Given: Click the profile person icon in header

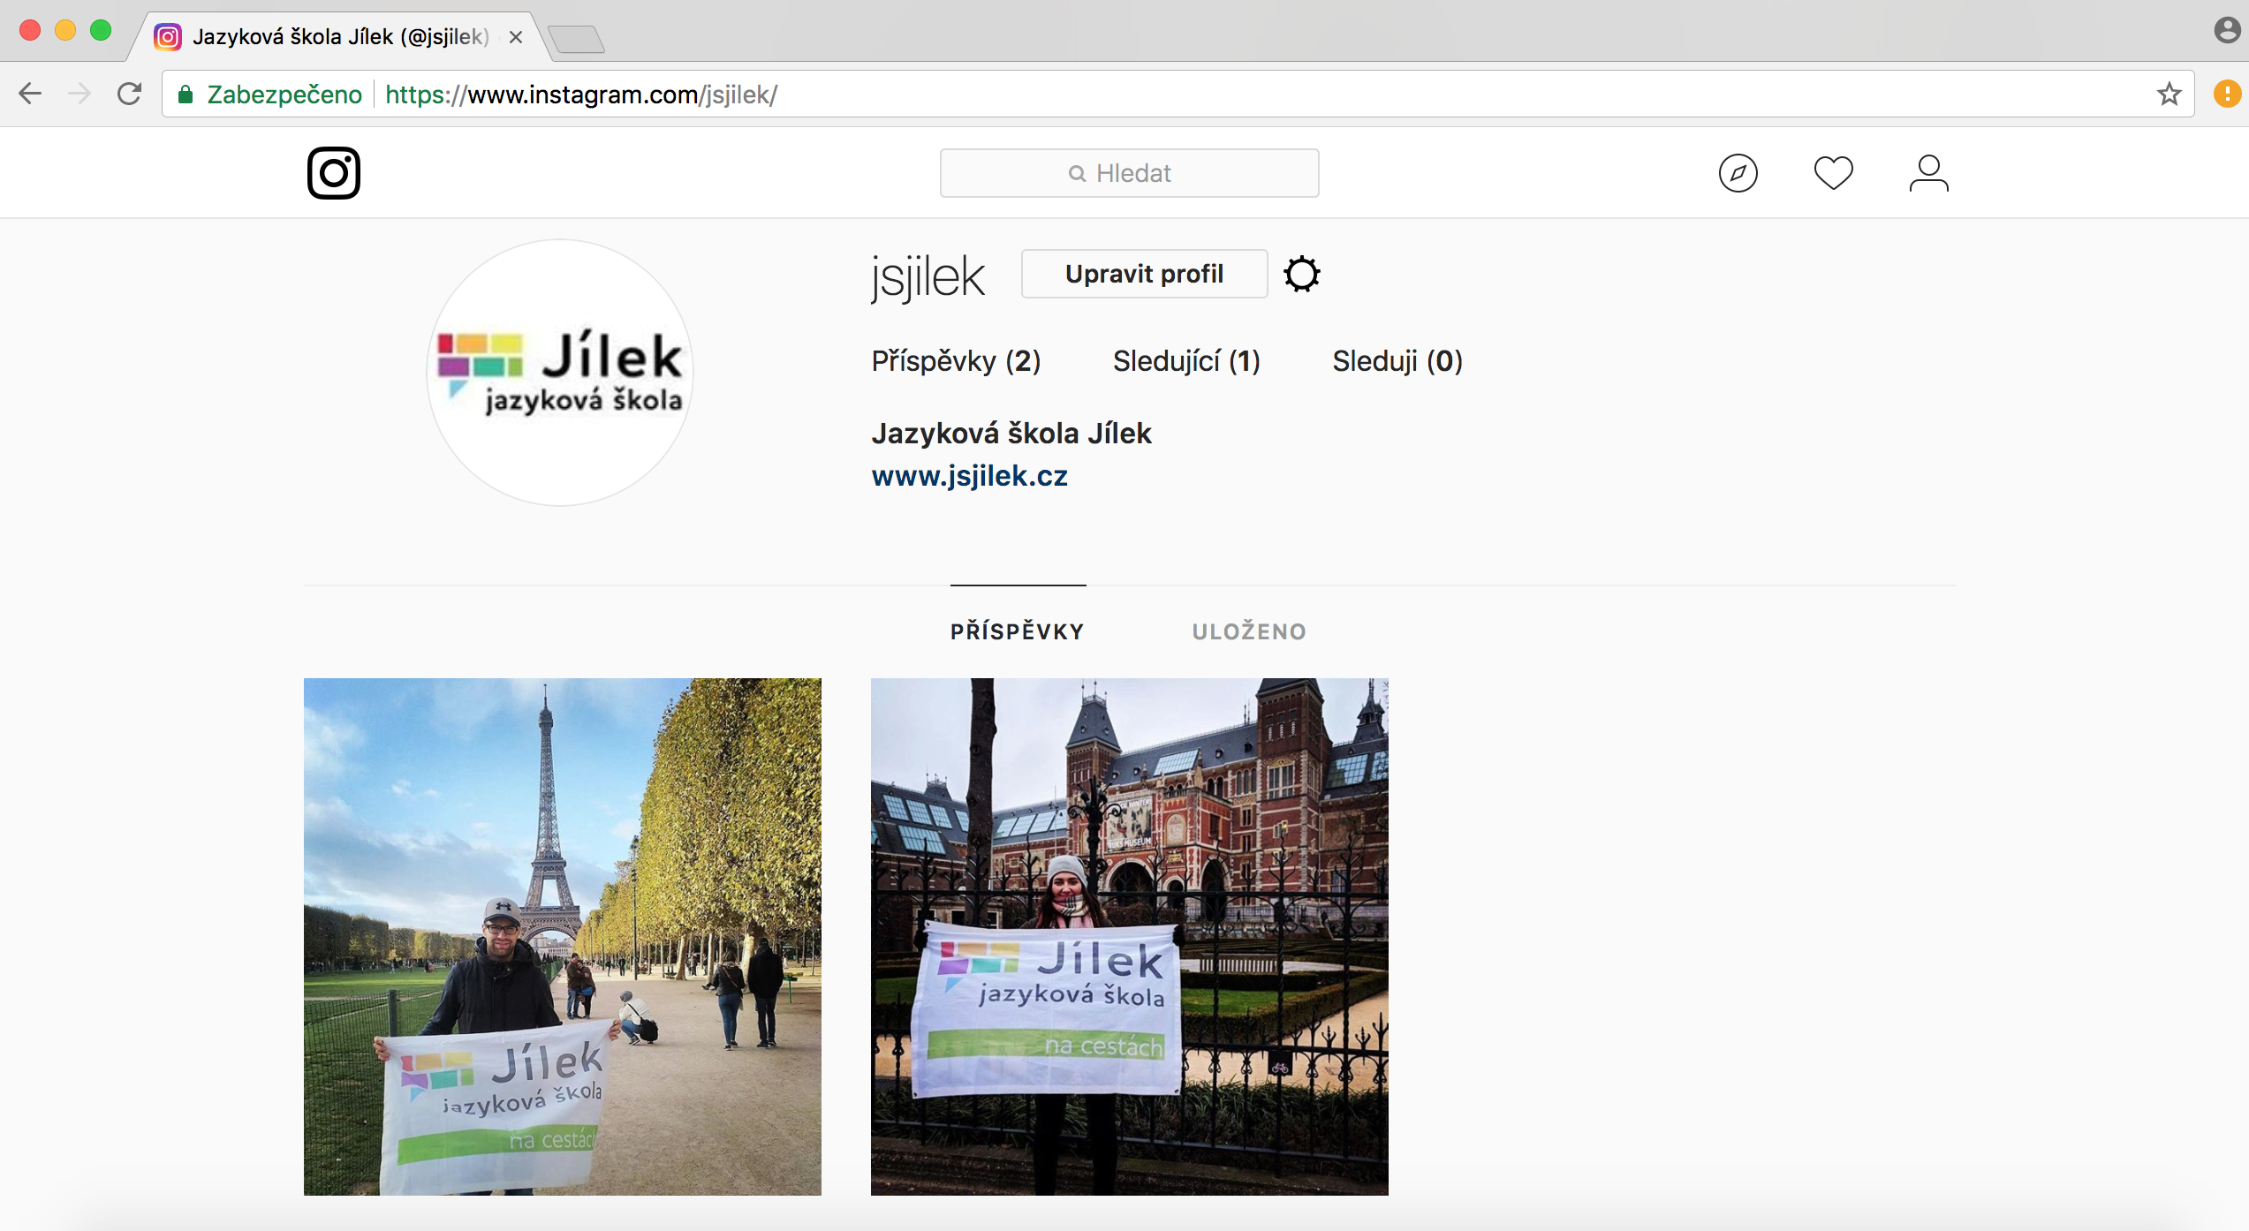Looking at the screenshot, I should (x=1928, y=173).
